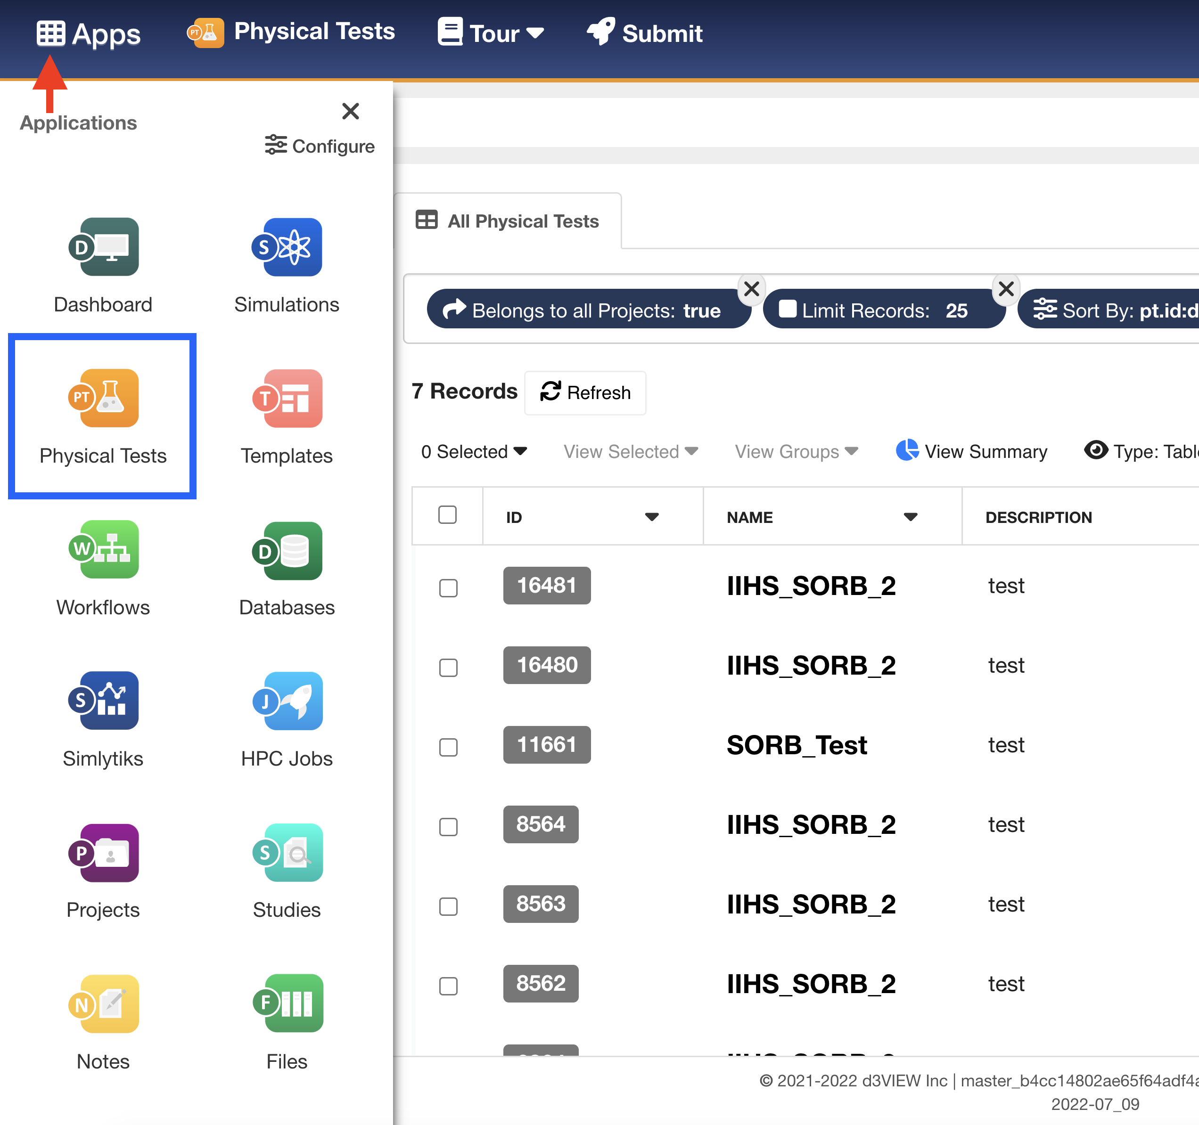Check the row checkbox for ID 8562

click(448, 986)
